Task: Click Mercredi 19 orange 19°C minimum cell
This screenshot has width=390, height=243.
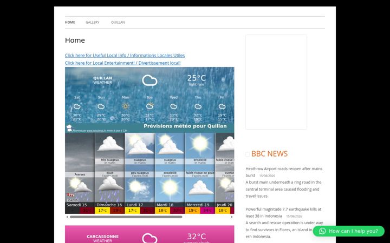Action: point(192,211)
